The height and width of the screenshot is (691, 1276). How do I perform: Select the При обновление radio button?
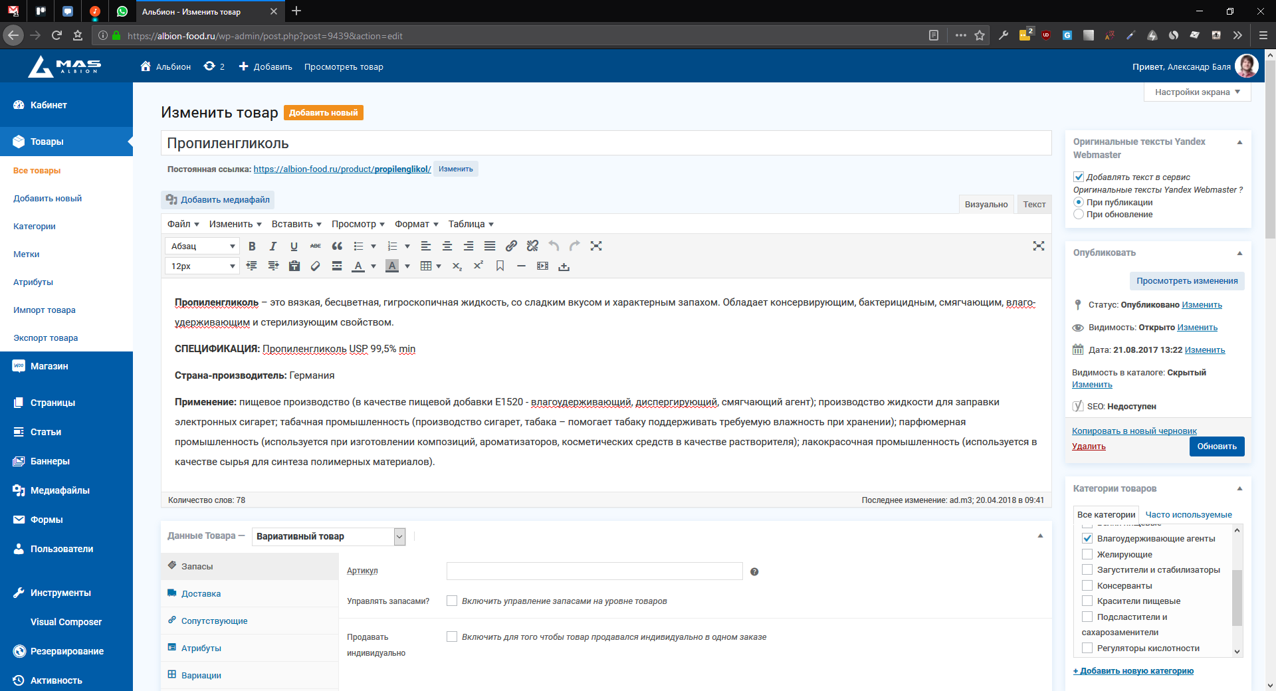point(1079,215)
